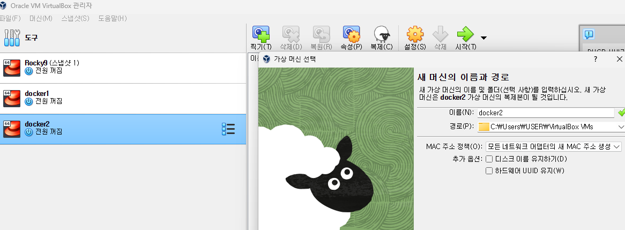The width and height of the screenshot is (625, 230).
Task: Click the VirtualBox icon in main title bar
Action: click(3, 5)
